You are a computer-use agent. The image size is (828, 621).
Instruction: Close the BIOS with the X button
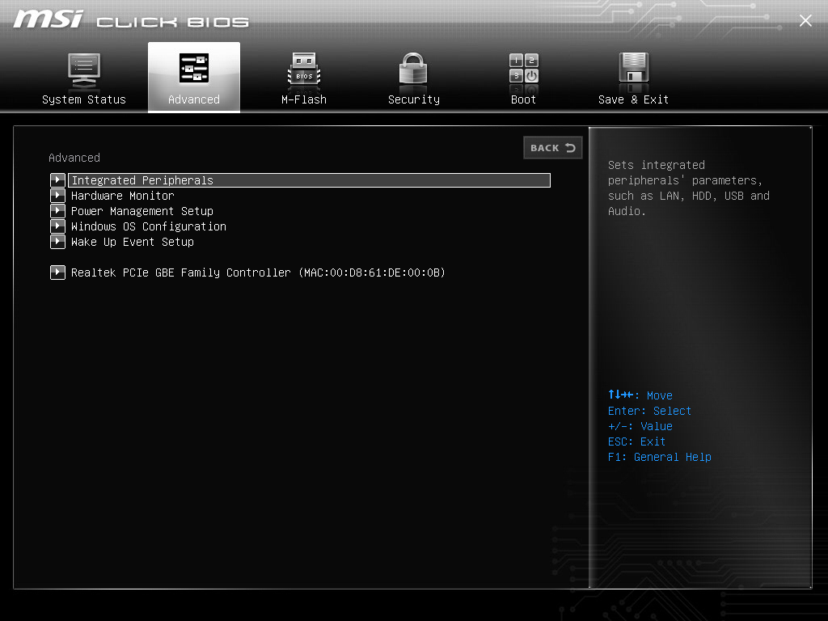pyautogui.click(x=805, y=20)
